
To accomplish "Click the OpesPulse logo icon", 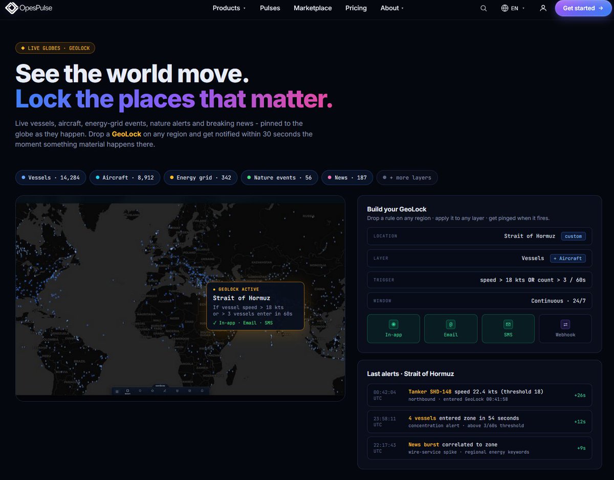I will pos(11,8).
